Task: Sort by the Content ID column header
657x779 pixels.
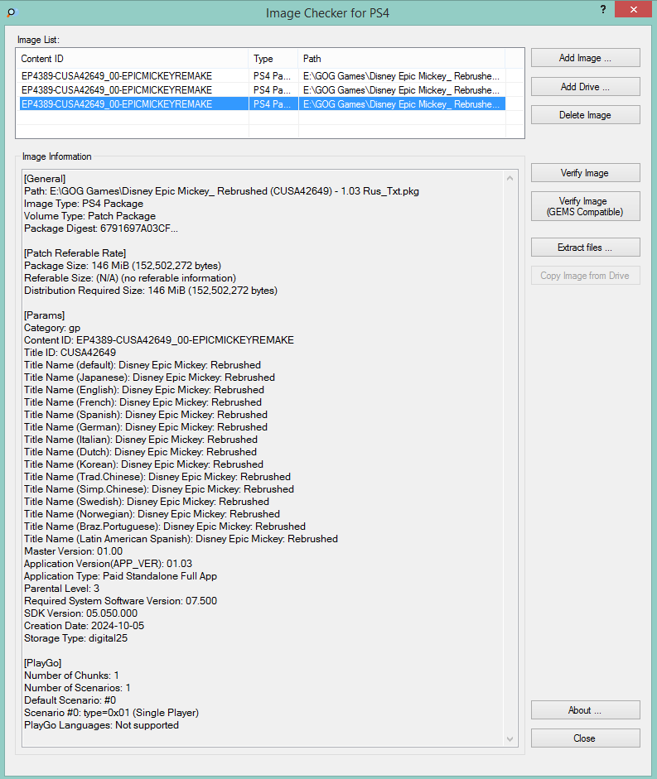Action: click(x=133, y=59)
